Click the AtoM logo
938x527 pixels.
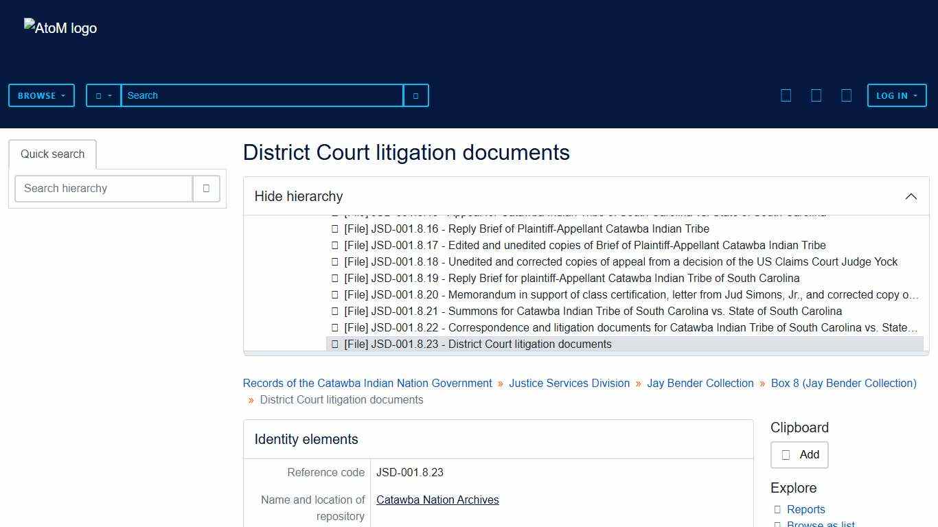coord(60,27)
